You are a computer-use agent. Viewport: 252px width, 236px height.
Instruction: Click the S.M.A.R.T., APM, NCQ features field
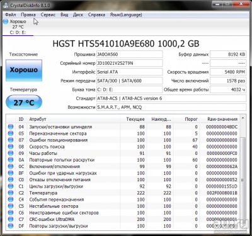click(x=171, y=107)
